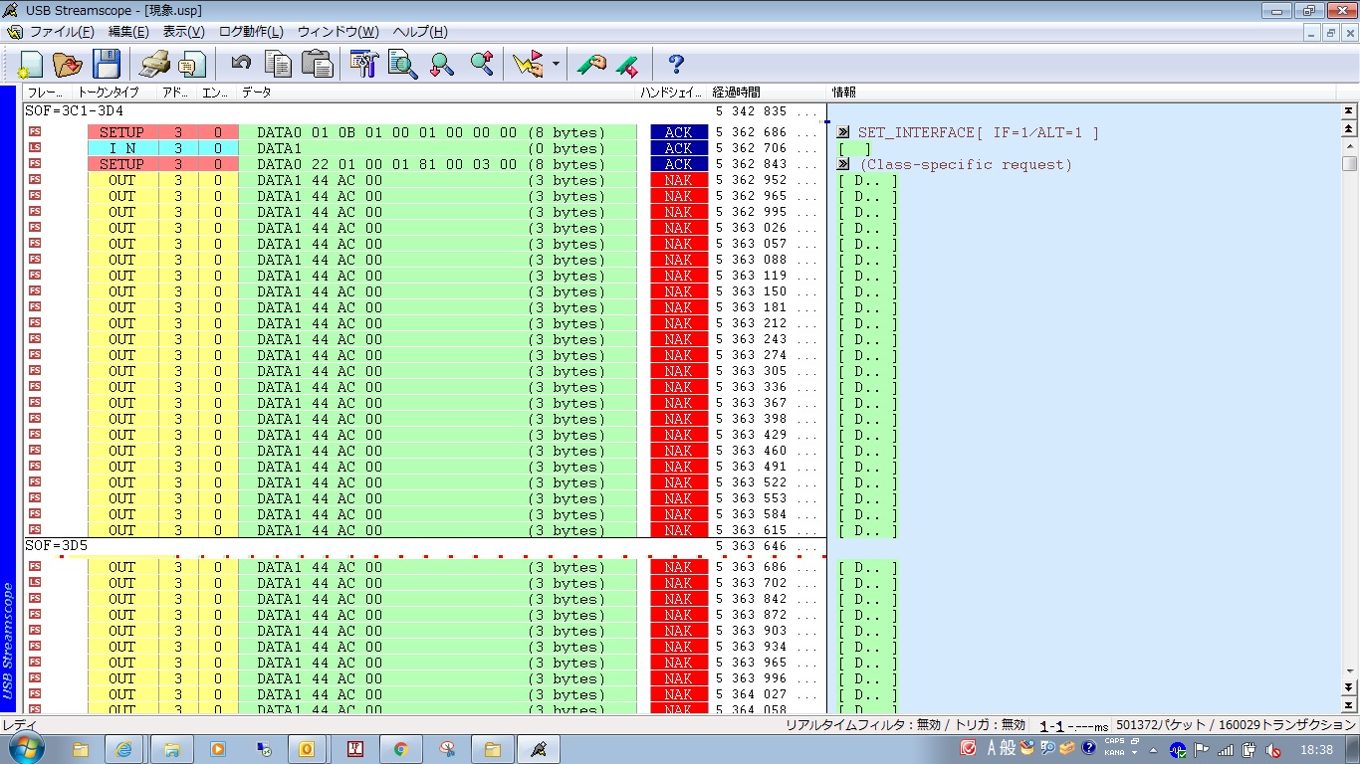
Task: Click the green marker with red arrow icon
Action: (x=627, y=65)
